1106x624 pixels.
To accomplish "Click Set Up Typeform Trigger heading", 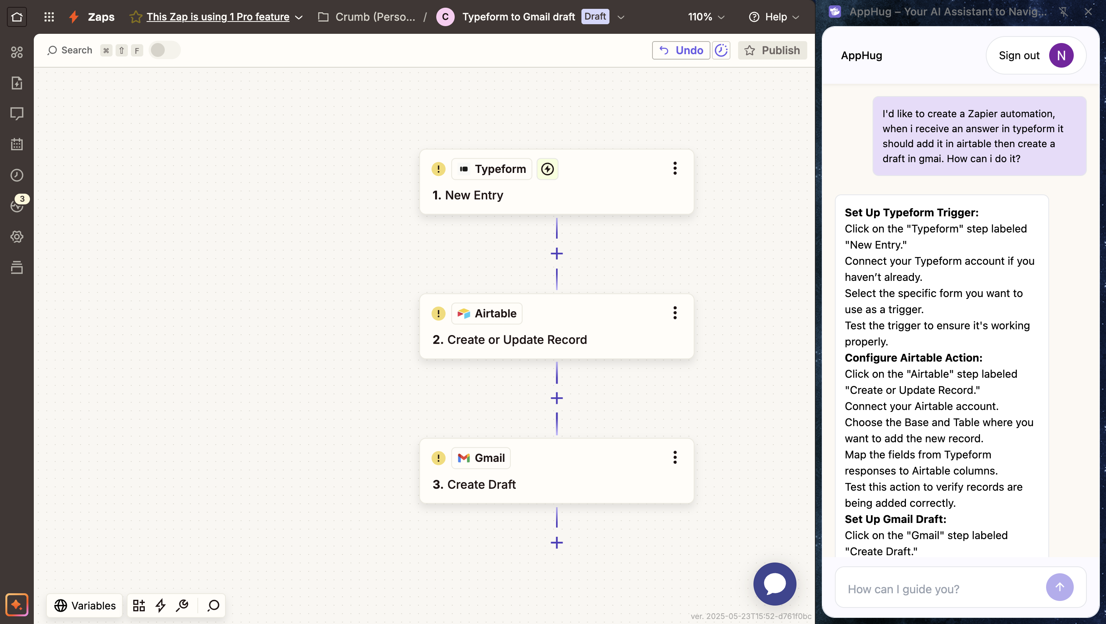I will [x=912, y=212].
